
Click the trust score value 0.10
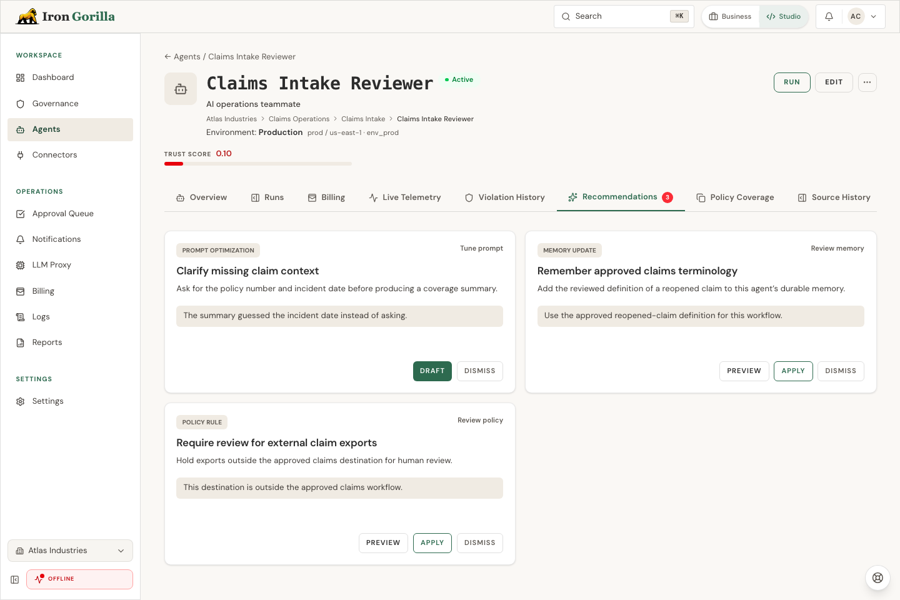[224, 154]
